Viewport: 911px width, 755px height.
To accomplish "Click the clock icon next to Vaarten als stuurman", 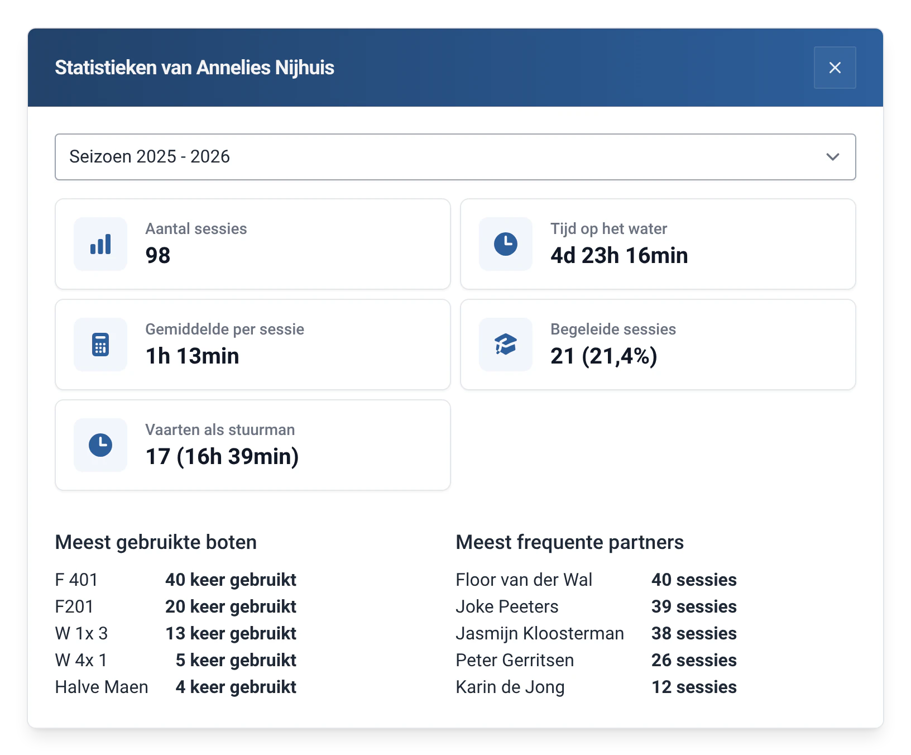I will (x=100, y=445).
